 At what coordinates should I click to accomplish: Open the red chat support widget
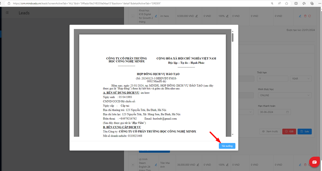314,162
